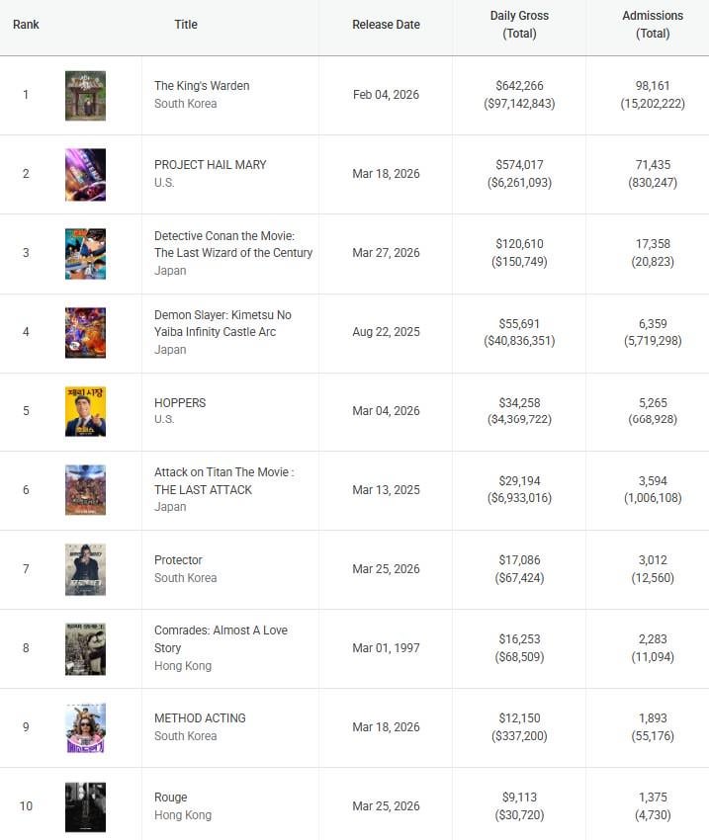Open the Attack on Titan poster

(x=85, y=490)
